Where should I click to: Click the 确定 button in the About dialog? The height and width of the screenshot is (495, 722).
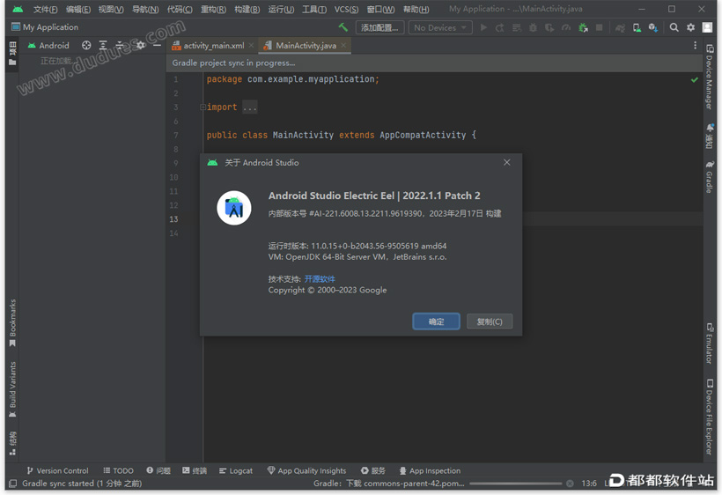pyautogui.click(x=436, y=321)
